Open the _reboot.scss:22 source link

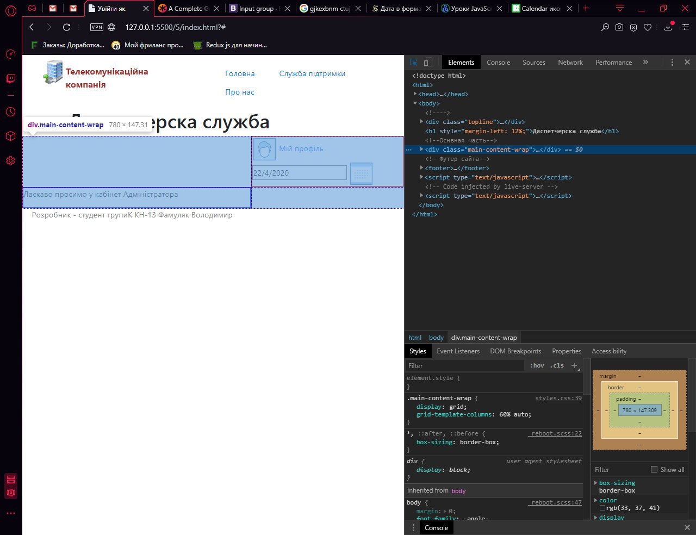pyautogui.click(x=556, y=433)
